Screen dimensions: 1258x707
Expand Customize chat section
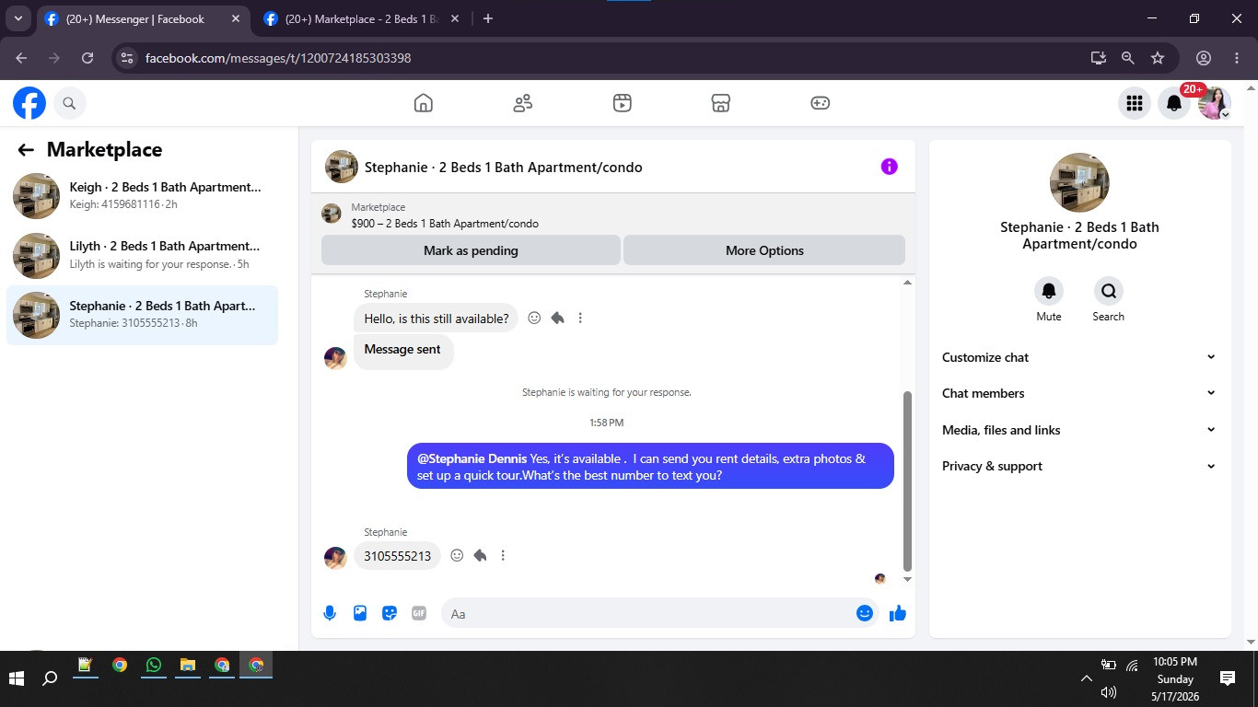click(1079, 357)
